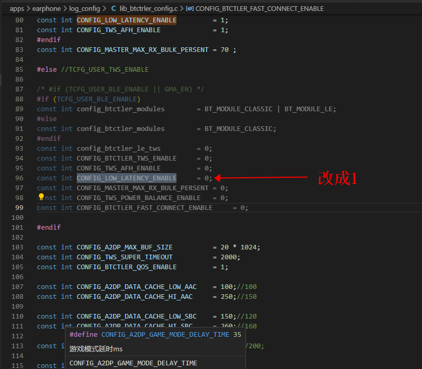Click the config_btctler_le_tws variable name

coord(119,149)
